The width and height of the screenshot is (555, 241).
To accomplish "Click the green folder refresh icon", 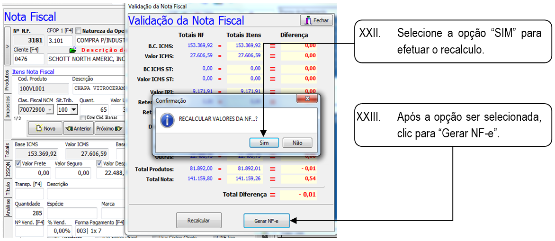I will pyautogui.click(x=73, y=50).
